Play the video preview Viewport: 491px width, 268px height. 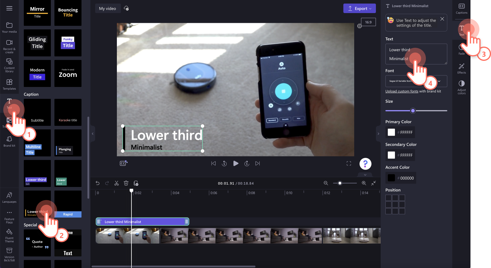236,163
